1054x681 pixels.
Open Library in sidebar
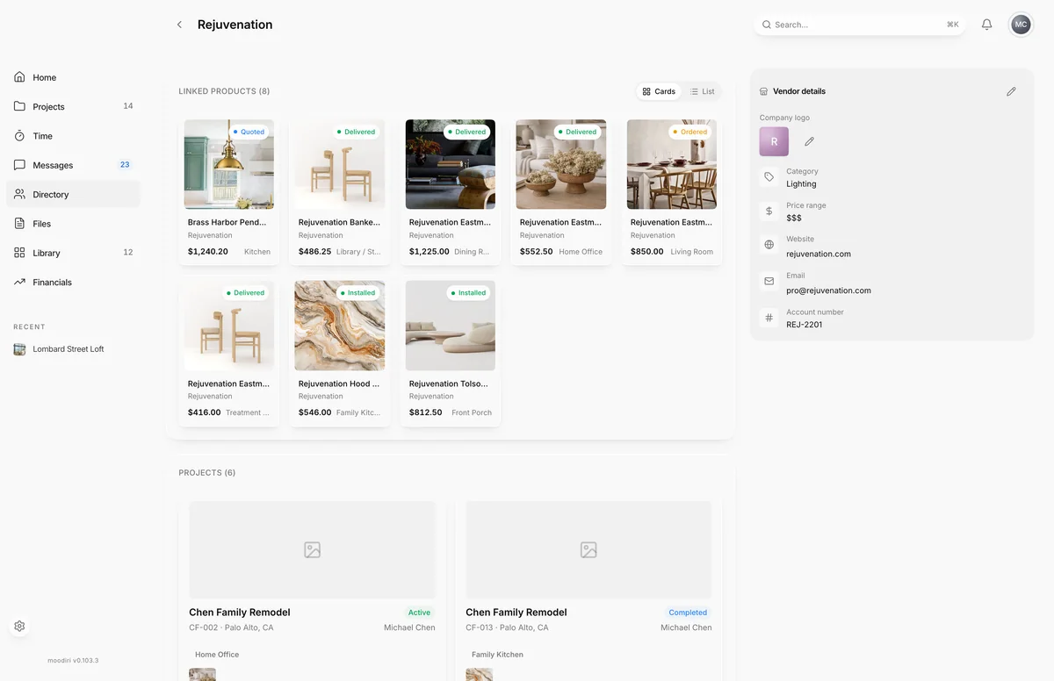(73, 253)
